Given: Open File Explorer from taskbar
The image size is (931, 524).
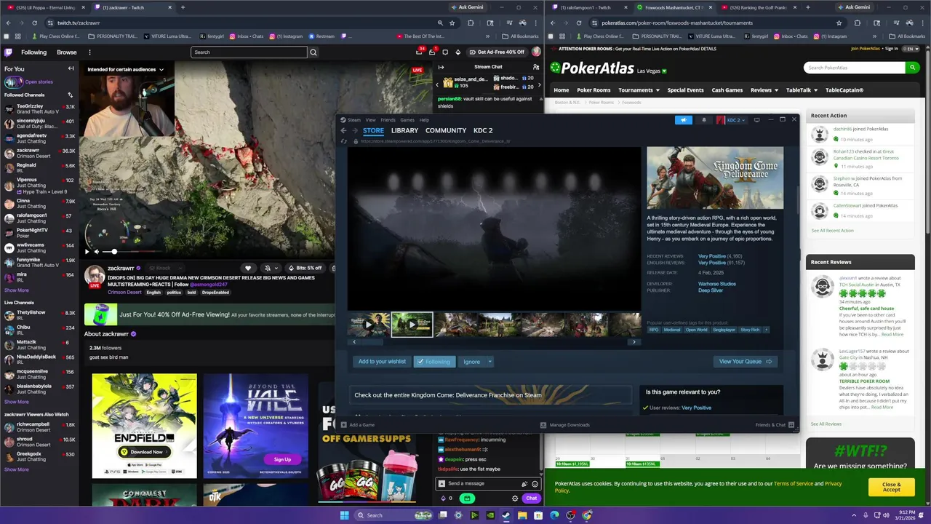Looking at the screenshot, I should 522,515.
